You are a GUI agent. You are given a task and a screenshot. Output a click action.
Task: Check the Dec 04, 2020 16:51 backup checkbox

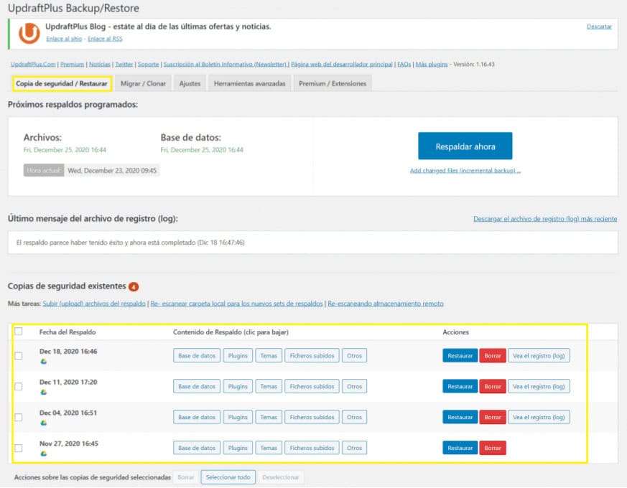[19, 417]
